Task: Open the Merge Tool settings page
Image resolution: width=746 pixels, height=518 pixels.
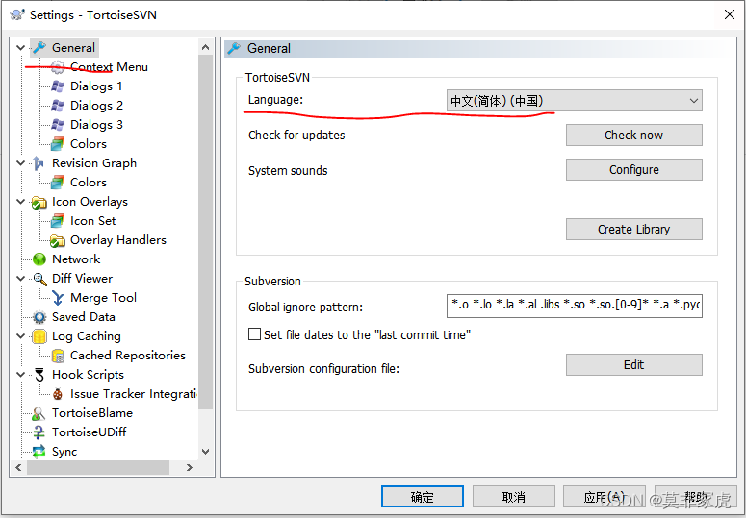Action: coord(103,298)
